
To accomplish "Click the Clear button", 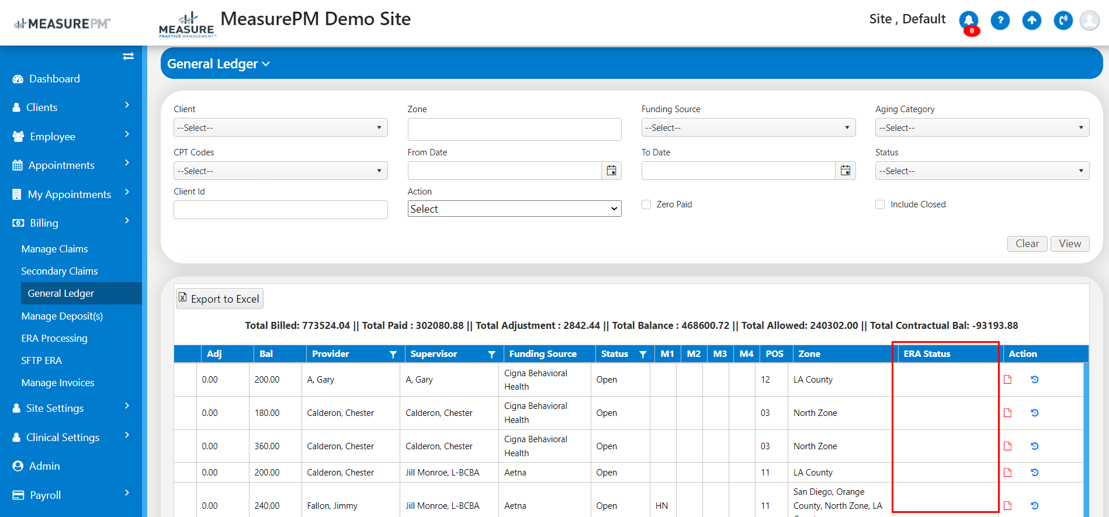I will coord(1027,244).
